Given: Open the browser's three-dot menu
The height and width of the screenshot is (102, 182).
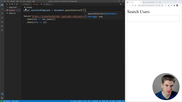Looking at the screenshot, I should 180,5.
